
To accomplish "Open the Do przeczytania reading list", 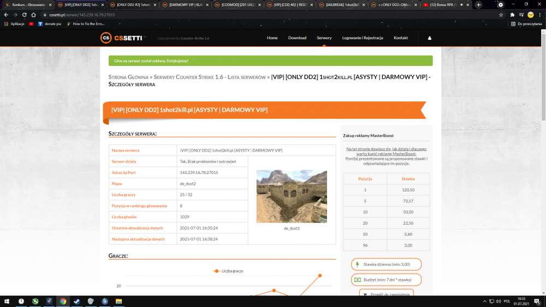I will pyautogui.click(x=526, y=24).
